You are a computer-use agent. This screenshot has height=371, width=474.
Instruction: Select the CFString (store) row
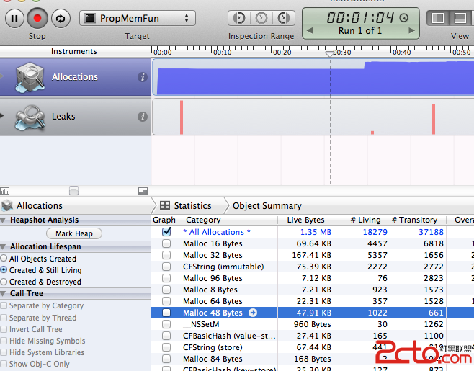pos(313,347)
